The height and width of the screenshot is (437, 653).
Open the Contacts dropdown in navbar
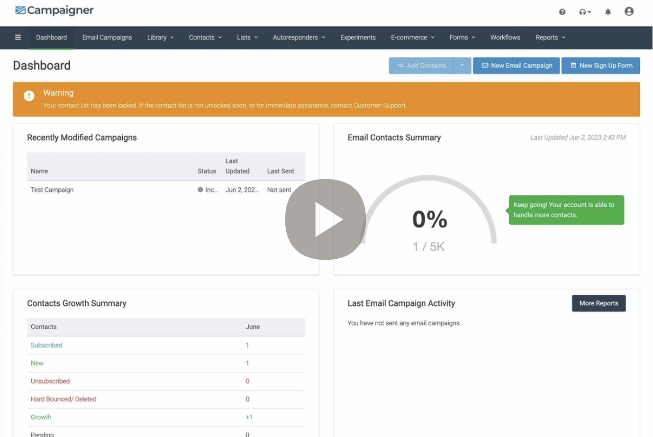(205, 37)
